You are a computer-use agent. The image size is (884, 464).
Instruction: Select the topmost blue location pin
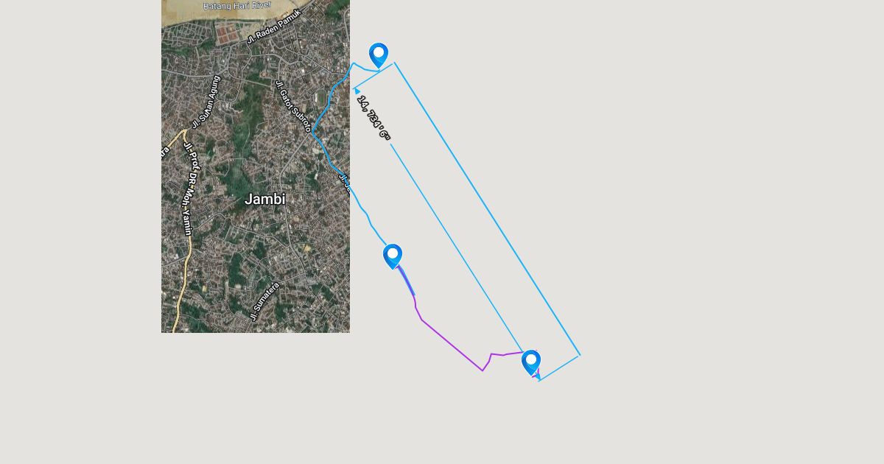[x=379, y=55]
